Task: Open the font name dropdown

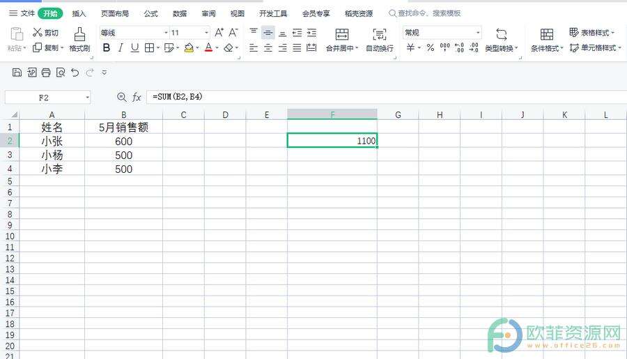Action: pyautogui.click(x=166, y=33)
